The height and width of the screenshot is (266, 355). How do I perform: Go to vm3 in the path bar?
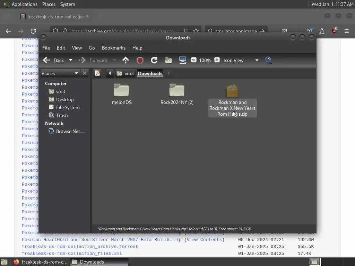(x=125, y=73)
